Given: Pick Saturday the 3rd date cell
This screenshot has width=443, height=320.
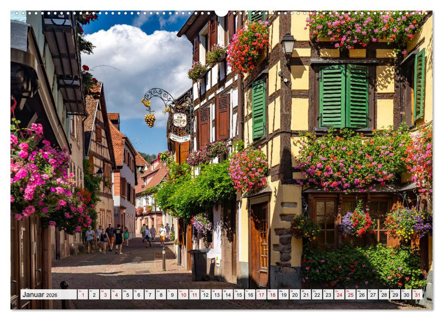Looking at the screenshot, I should (x=105, y=294).
